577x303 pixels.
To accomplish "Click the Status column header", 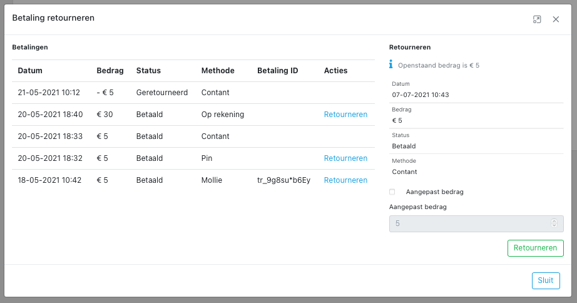I will point(148,71).
